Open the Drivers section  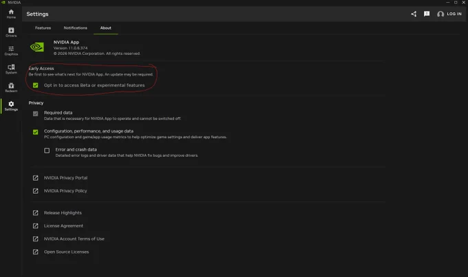click(11, 32)
